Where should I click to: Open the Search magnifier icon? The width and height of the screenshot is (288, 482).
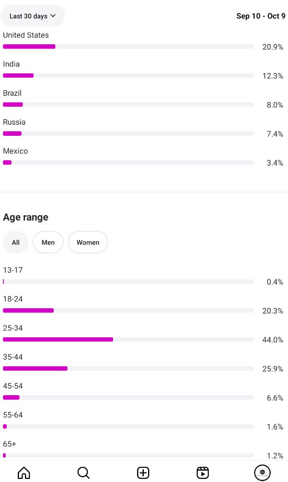tap(83, 473)
